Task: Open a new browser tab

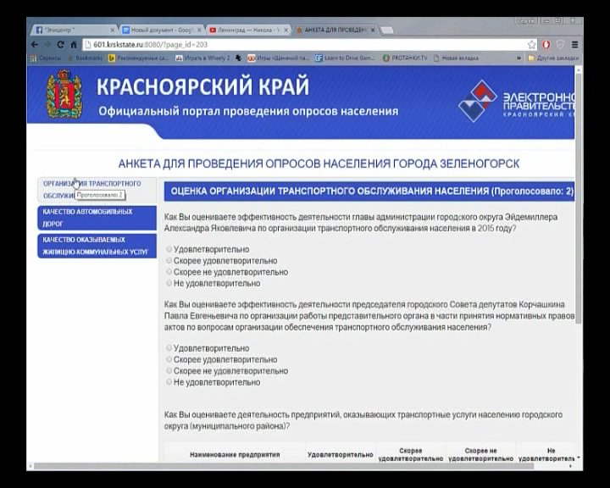Action: [386, 30]
